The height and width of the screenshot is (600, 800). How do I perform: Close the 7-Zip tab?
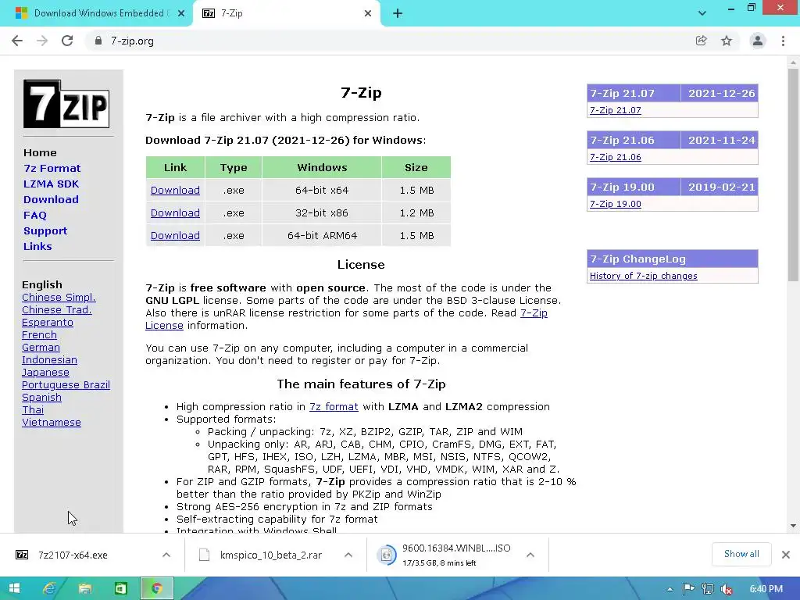(368, 13)
